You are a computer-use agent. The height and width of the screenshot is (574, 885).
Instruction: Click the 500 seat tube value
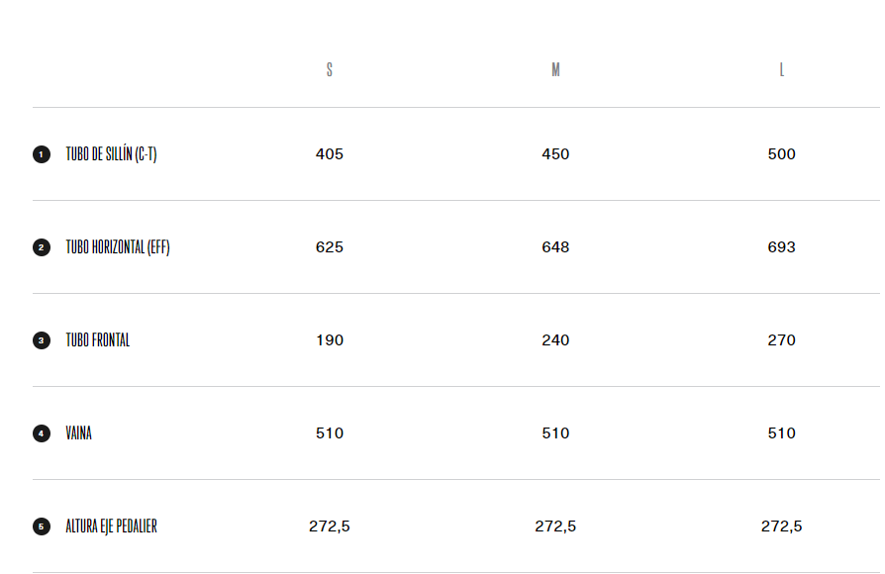[x=781, y=154]
